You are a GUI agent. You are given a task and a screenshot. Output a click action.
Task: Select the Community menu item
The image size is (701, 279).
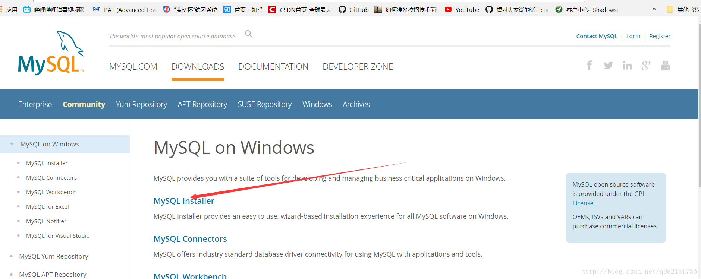click(84, 104)
